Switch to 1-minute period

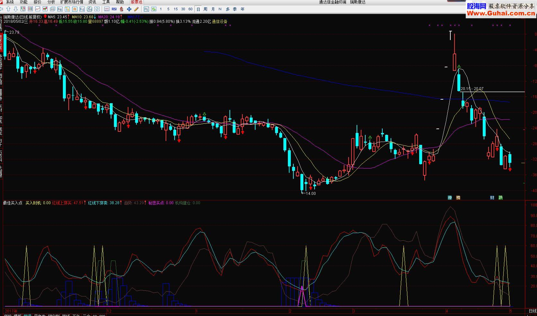coord(161,9)
